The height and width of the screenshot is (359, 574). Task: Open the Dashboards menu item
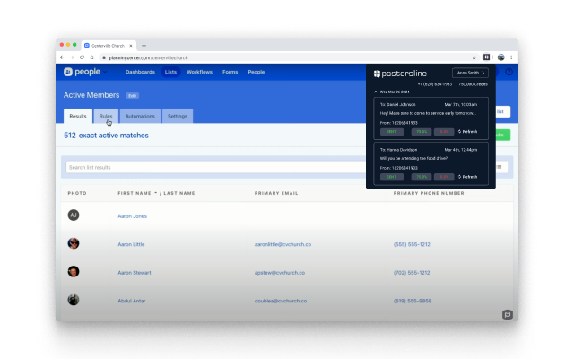tap(140, 72)
